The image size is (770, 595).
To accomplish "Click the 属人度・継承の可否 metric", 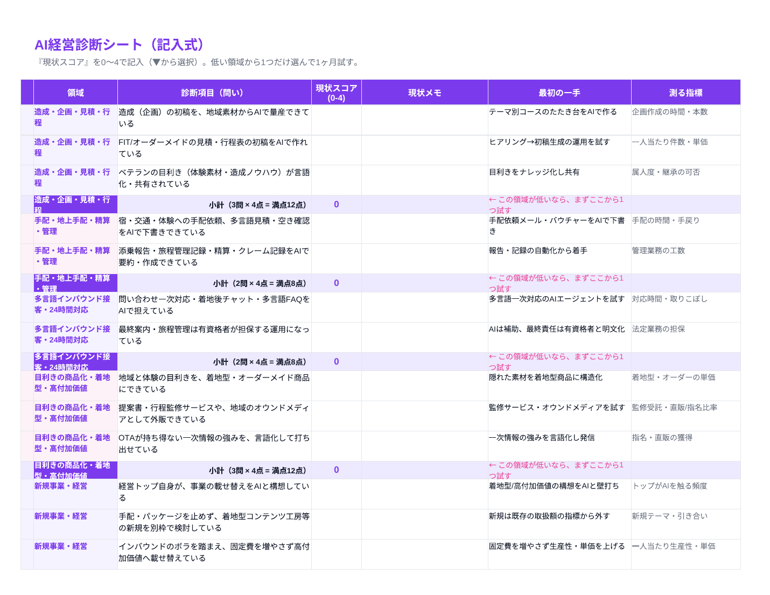I will click(x=666, y=172).
